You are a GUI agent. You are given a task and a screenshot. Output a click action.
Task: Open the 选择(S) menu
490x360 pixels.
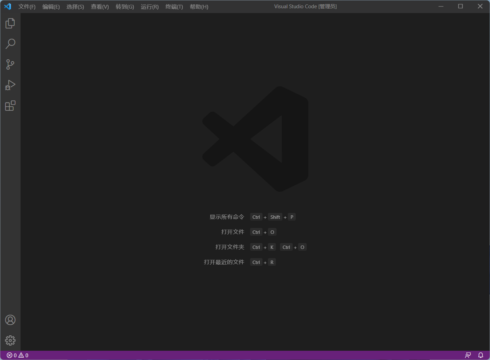point(75,7)
